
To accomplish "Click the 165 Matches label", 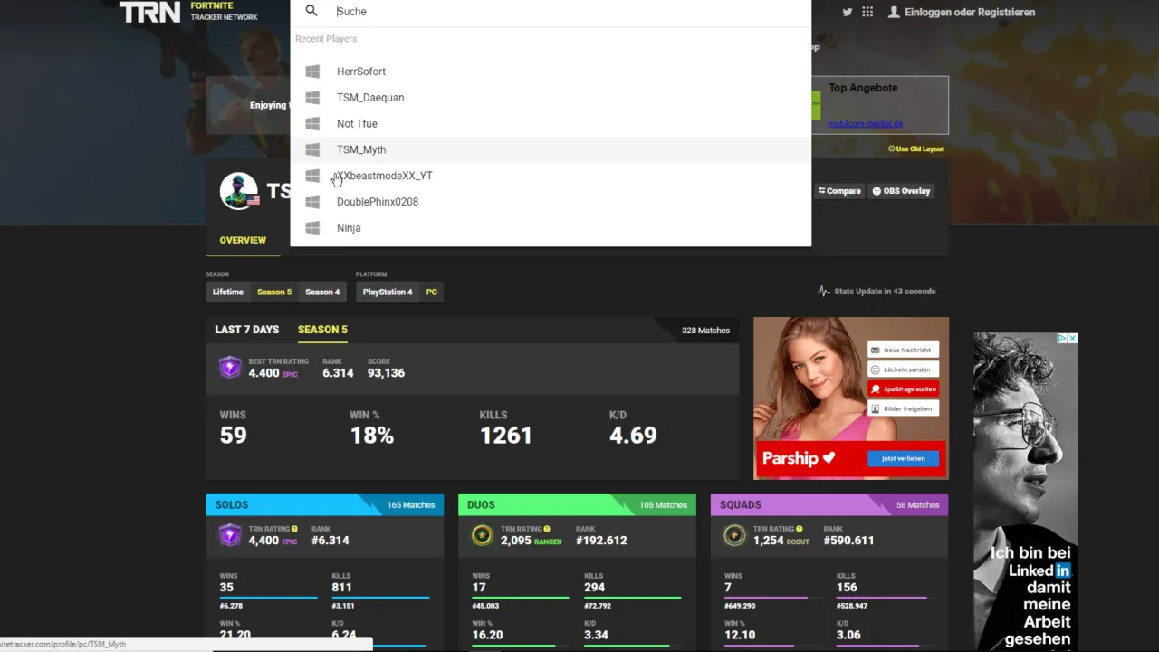I will [x=411, y=505].
